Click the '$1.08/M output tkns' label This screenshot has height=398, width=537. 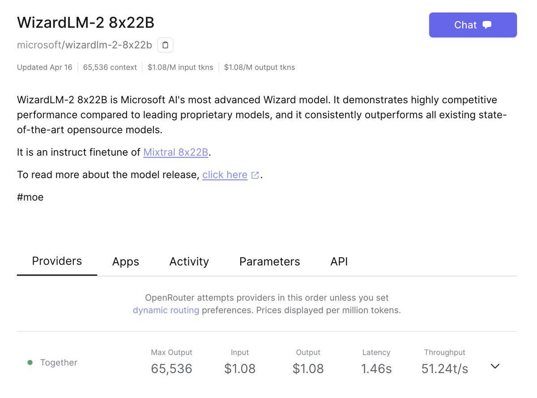tap(260, 67)
